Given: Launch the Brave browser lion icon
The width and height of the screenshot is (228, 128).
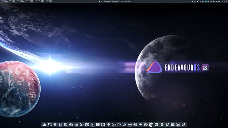Looking at the screenshot, I should [x=183, y=124].
